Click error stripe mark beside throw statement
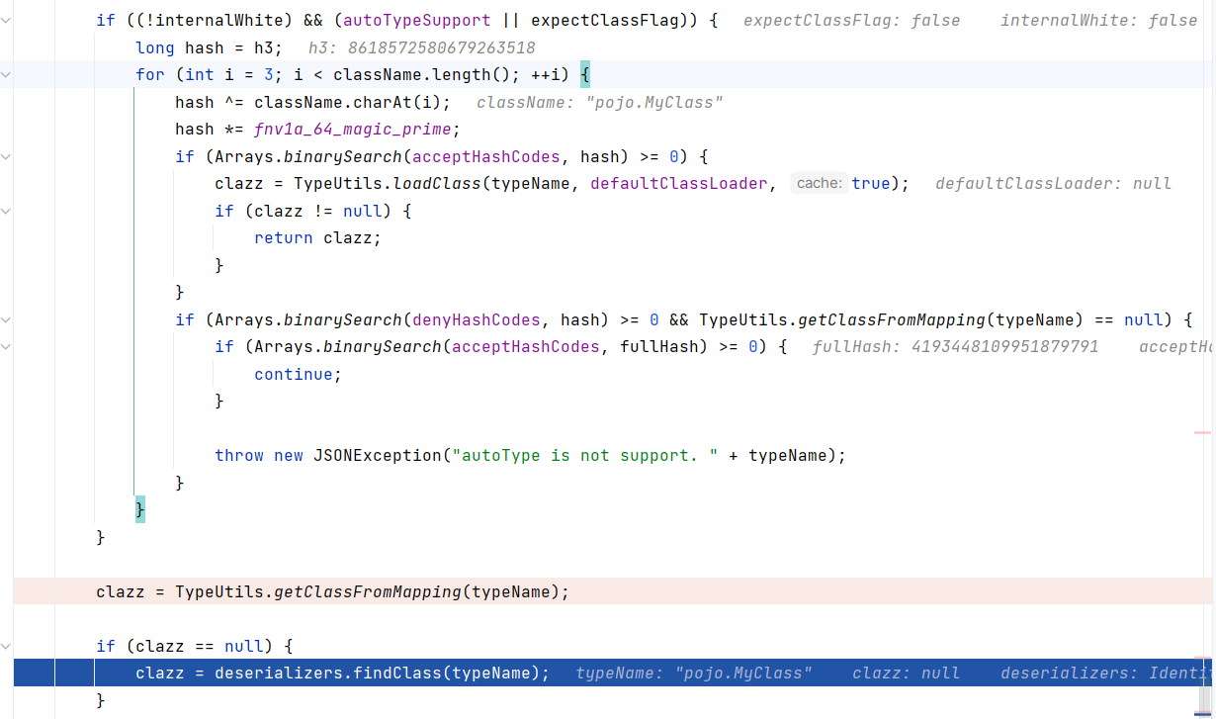Image resolution: width=1216 pixels, height=719 pixels. [1202, 433]
